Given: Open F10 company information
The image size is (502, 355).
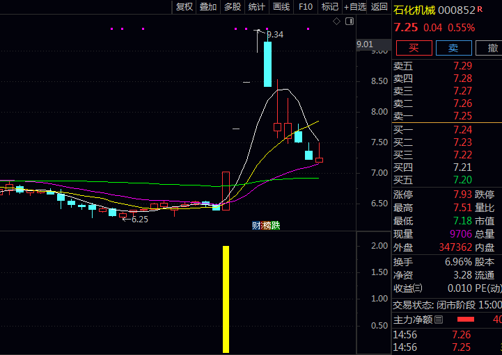Looking at the screenshot, I should pos(306,7).
